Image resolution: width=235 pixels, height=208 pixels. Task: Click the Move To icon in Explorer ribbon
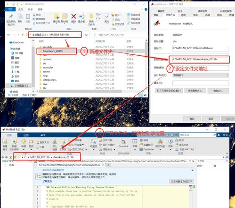57,17
